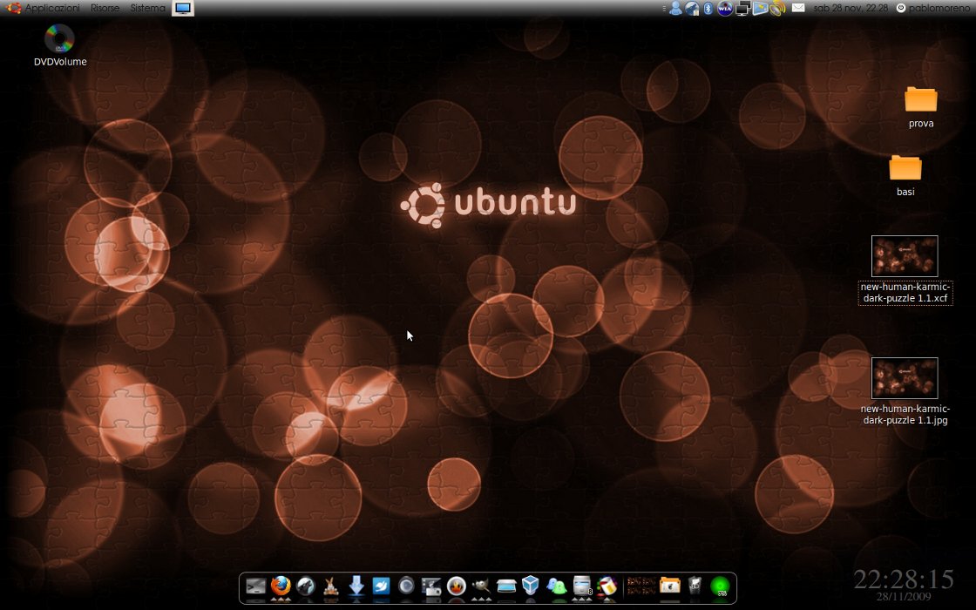Image resolution: width=976 pixels, height=610 pixels.
Task: Open the Risorse menu
Action: [x=105, y=8]
